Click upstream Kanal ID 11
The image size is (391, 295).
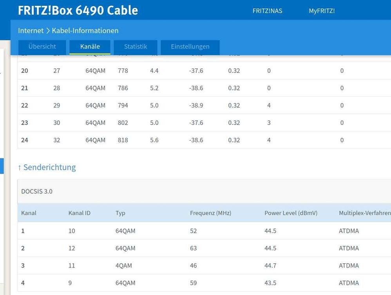[72, 266]
